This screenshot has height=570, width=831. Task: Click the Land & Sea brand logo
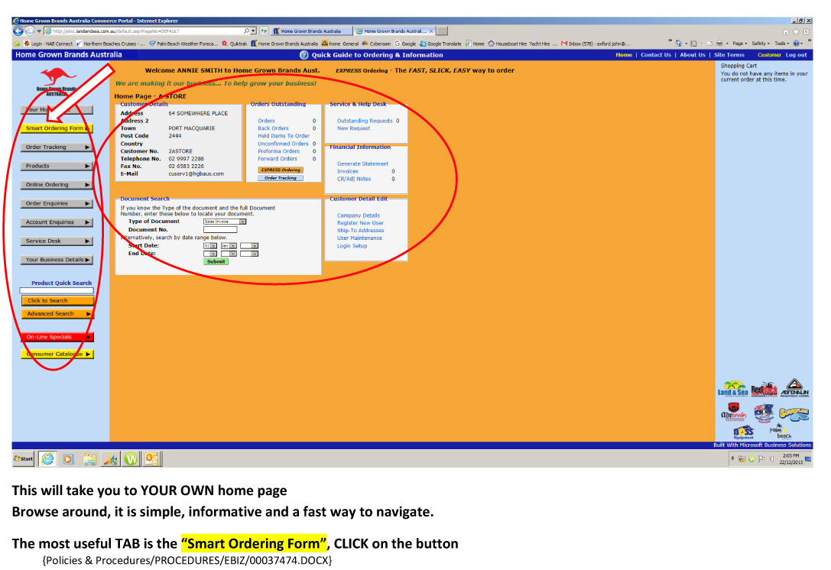(x=732, y=389)
